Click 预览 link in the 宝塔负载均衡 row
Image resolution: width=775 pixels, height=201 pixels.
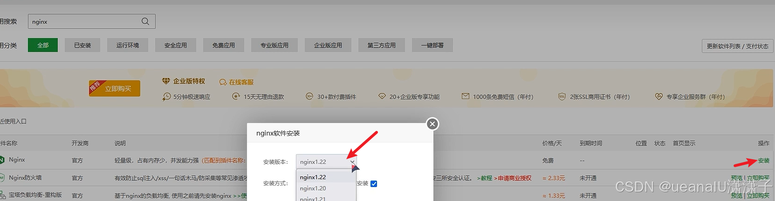click(x=737, y=195)
